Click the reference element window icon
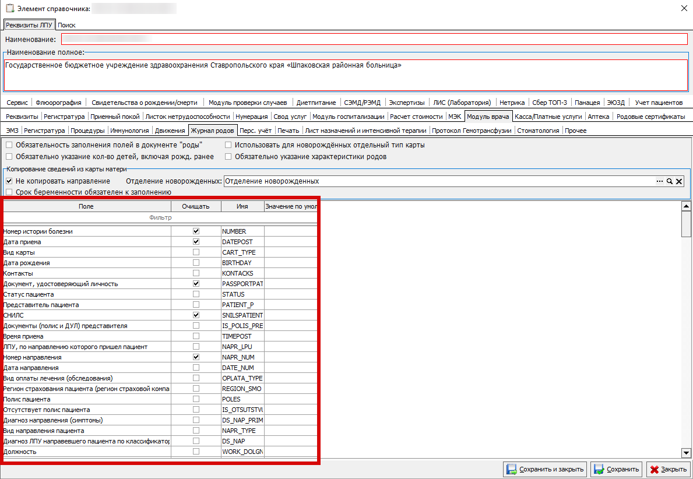The height and width of the screenshot is (479, 693). tap(10, 8)
